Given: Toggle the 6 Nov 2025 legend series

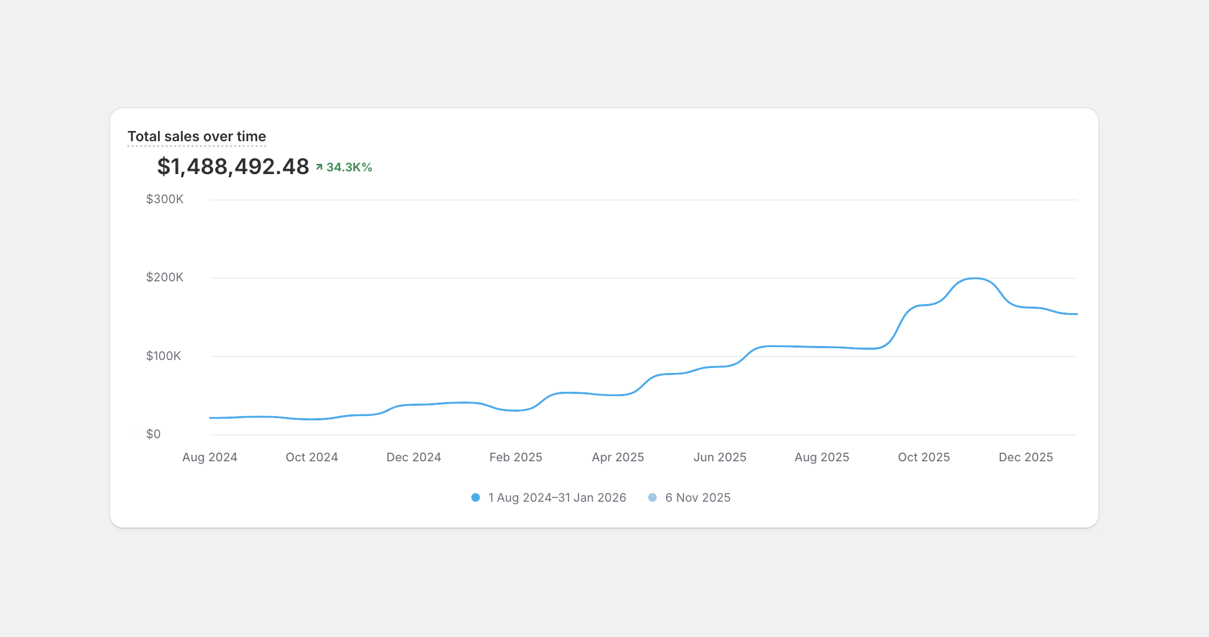Looking at the screenshot, I should pyautogui.click(x=697, y=497).
